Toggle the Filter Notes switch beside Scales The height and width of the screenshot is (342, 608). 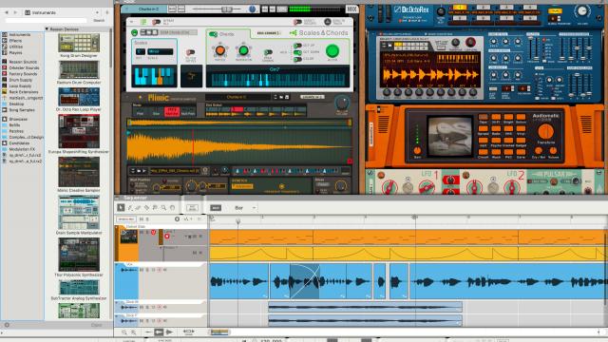coord(190,52)
